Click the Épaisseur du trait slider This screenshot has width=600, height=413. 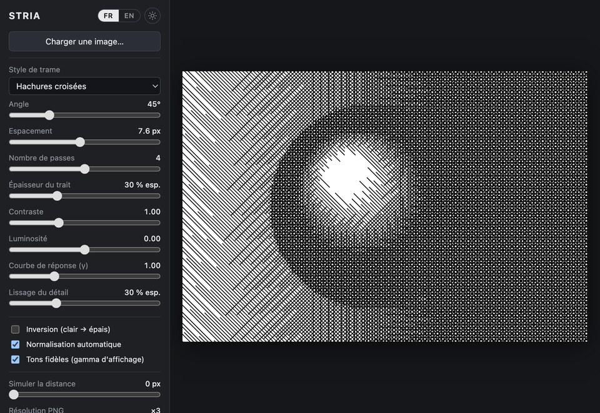[x=84, y=196]
